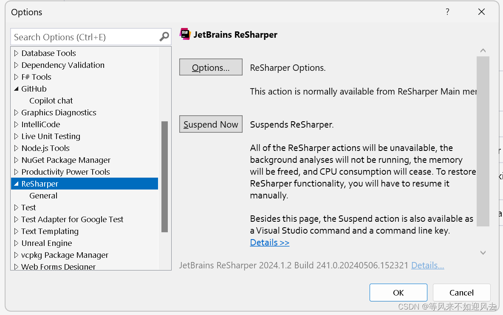Select NuGet Package Manager item

point(66,160)
